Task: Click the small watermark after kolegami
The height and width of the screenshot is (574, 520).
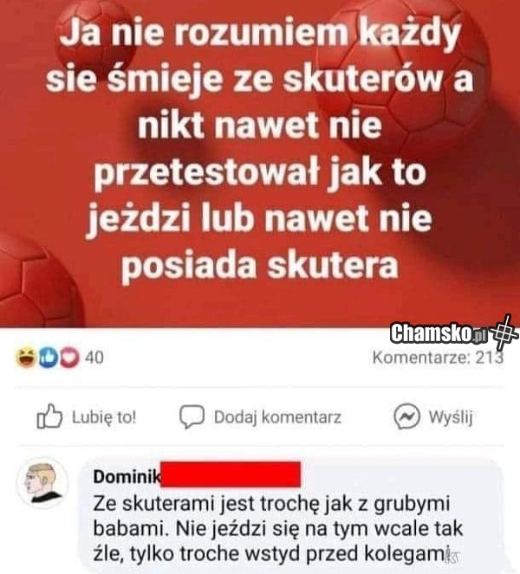Action: click(x=455, y=558)
